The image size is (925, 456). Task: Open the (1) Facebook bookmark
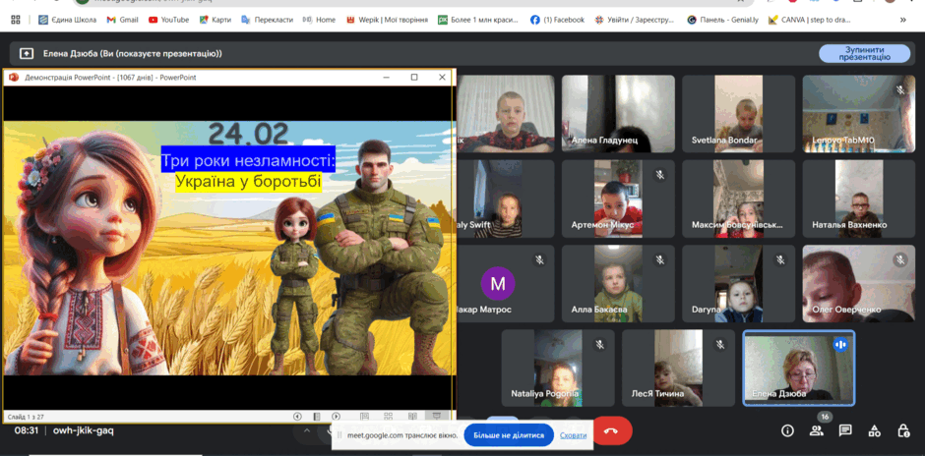(x=557, y=20)
